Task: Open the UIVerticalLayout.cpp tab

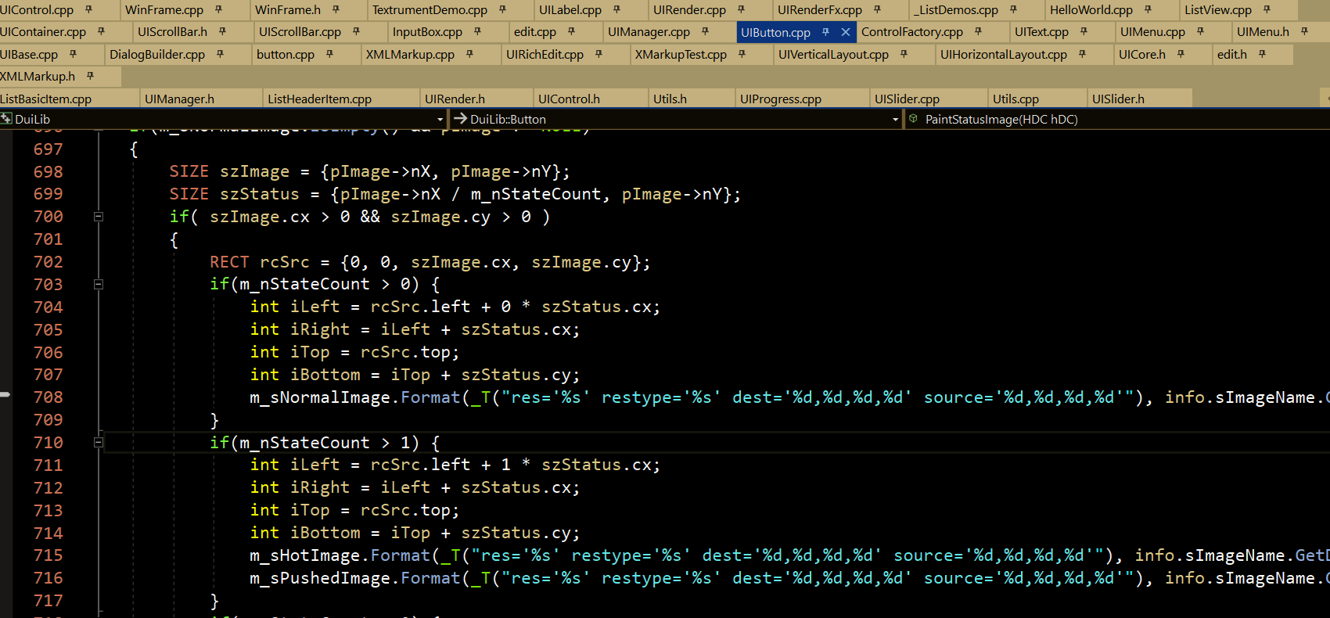Action: tap(833, 55)
